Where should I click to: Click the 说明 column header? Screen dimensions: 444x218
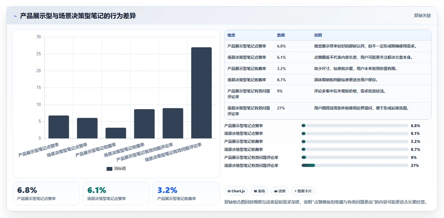pyautogui.click(x=318, y=35)
